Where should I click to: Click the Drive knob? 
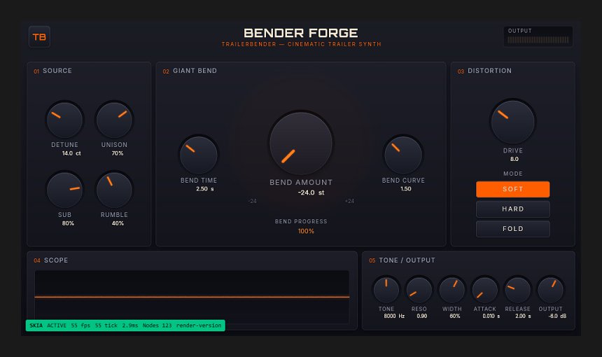pos(513,122)
